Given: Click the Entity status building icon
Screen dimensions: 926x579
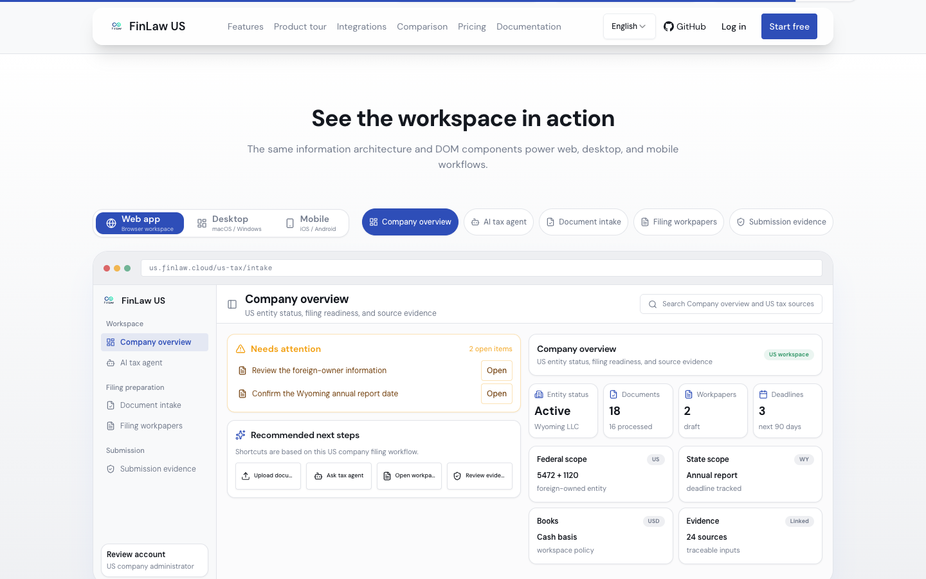Looking at the screenshot, I should [539, 394].
